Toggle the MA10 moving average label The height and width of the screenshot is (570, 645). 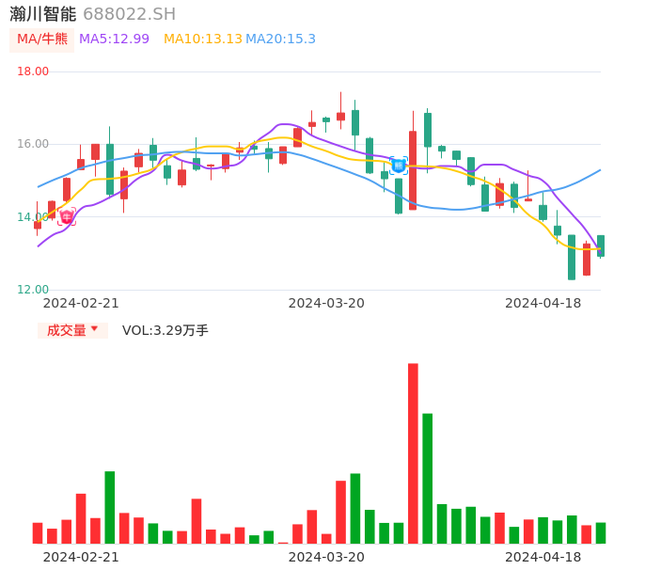click(x=202, y=40)
